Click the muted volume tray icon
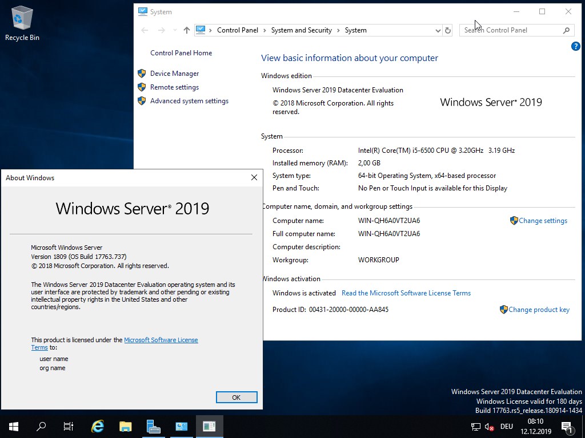 489,427
